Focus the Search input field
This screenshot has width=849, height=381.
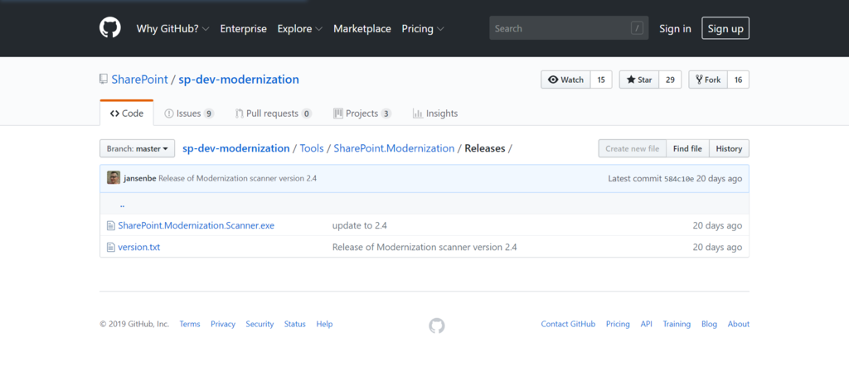(561, 28)
